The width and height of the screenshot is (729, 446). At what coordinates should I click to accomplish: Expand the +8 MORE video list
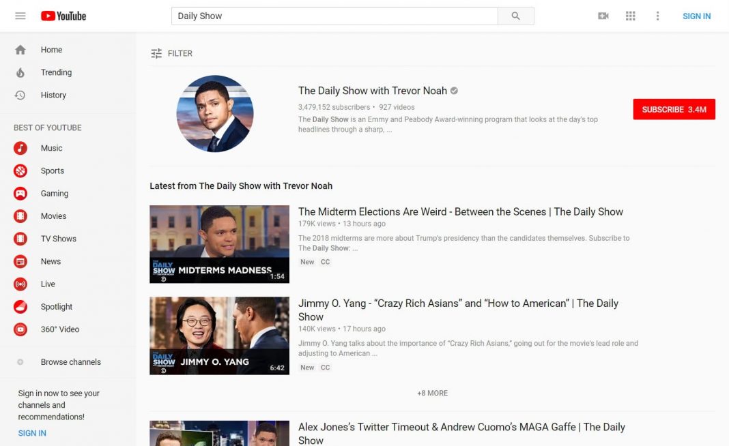point(431,393)
